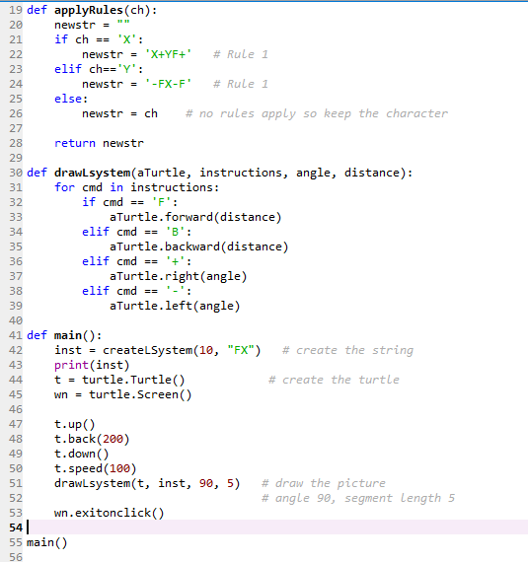The height and width of the screenshot is (562, 528).
Task: Click on wn.exitonclick() line
Action: coord(109,513)
